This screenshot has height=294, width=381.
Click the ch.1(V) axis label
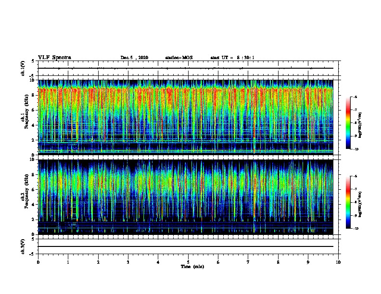tap(23, 68)
